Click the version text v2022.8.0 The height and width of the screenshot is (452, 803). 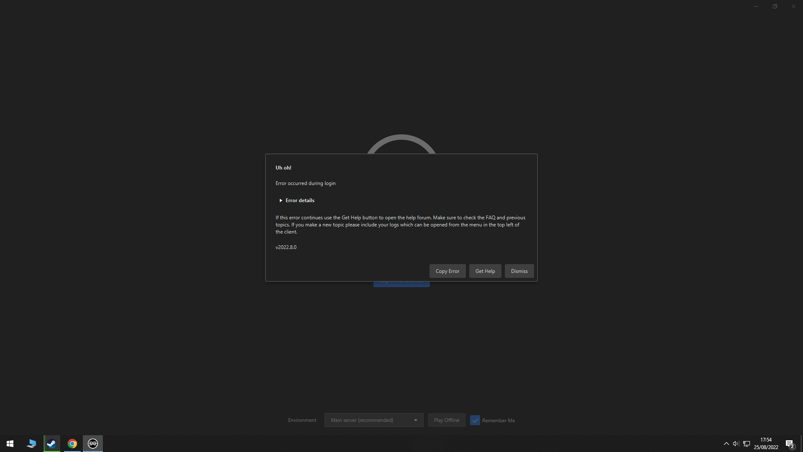point(286,247)
